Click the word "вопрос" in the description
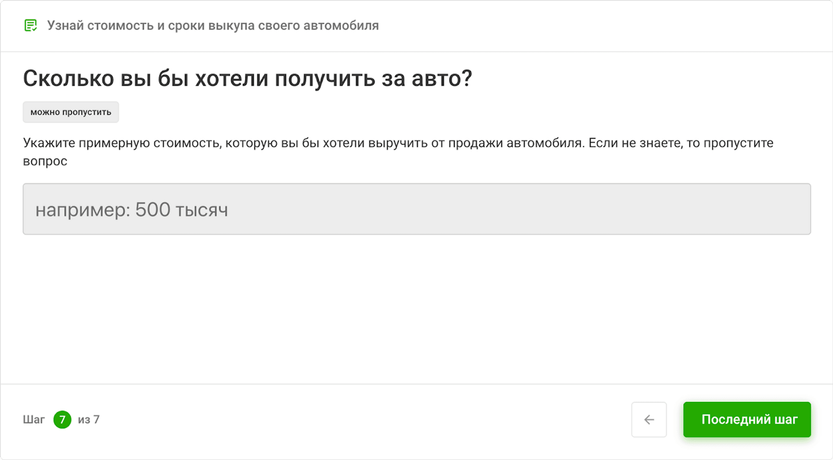Image resolution: width=833 pixels, height=460 pixels. pyautogui.click(x=45, y=161)
